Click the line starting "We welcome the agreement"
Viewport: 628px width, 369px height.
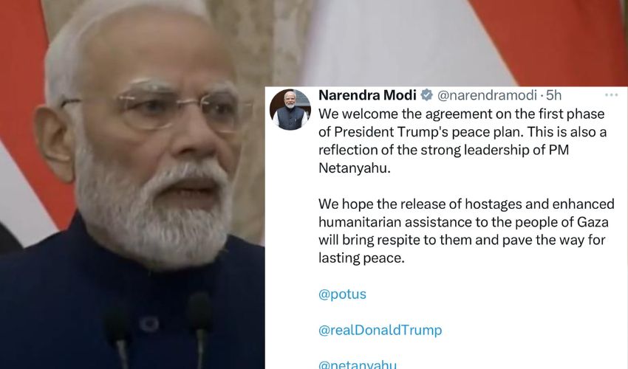click(461, 114)
